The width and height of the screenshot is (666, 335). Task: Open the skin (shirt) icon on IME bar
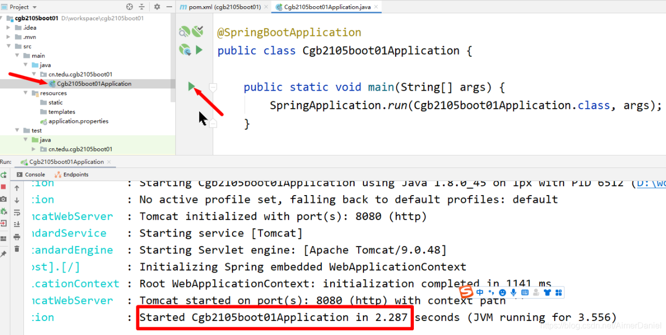pos(547,292)
